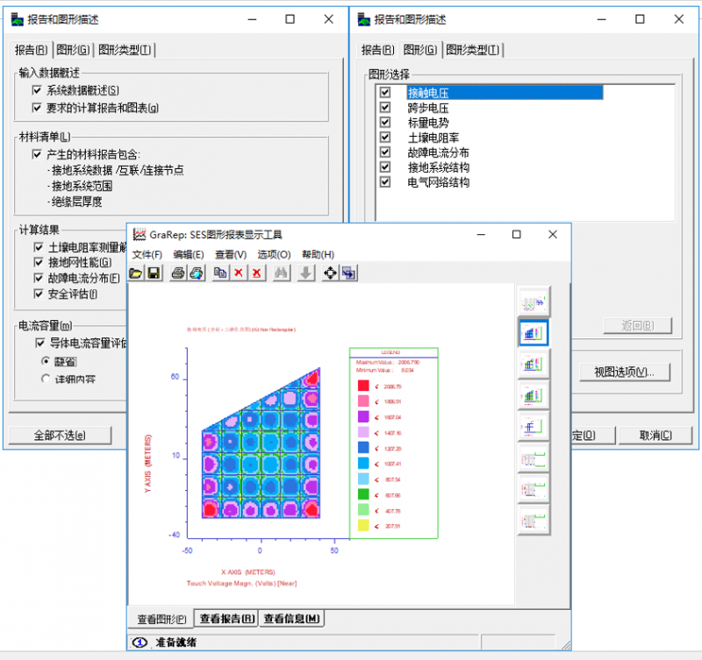Delete current plot via the red X icon

(x=237, y=273)
